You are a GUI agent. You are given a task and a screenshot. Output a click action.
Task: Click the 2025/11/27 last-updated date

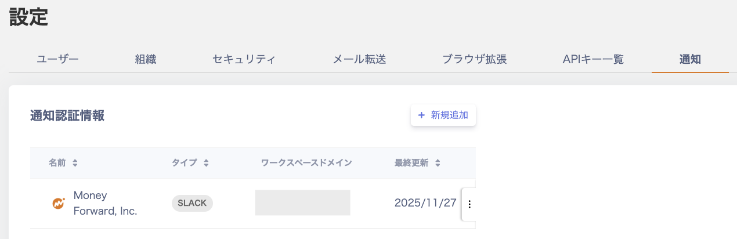click(425, 203)
